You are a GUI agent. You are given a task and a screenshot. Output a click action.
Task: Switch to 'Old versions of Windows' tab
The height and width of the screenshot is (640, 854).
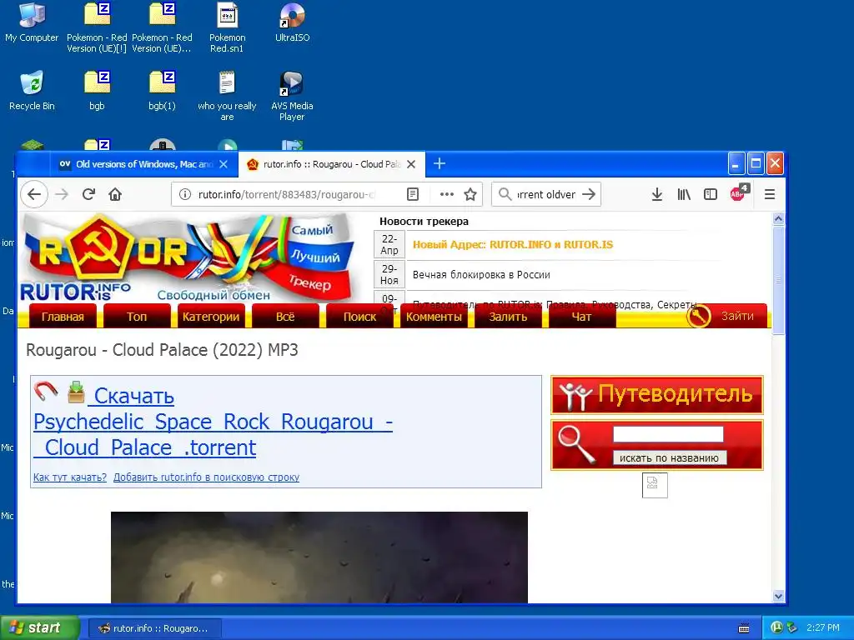(144, 164)
